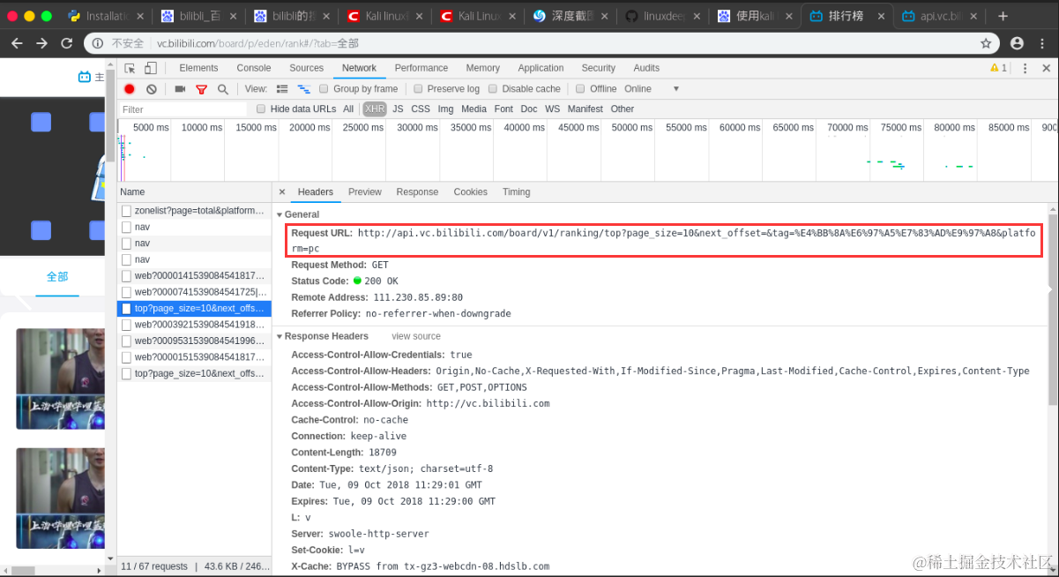Toggle the waterfall overview view icon
The image size is (1059, 577).
(304, 89)
